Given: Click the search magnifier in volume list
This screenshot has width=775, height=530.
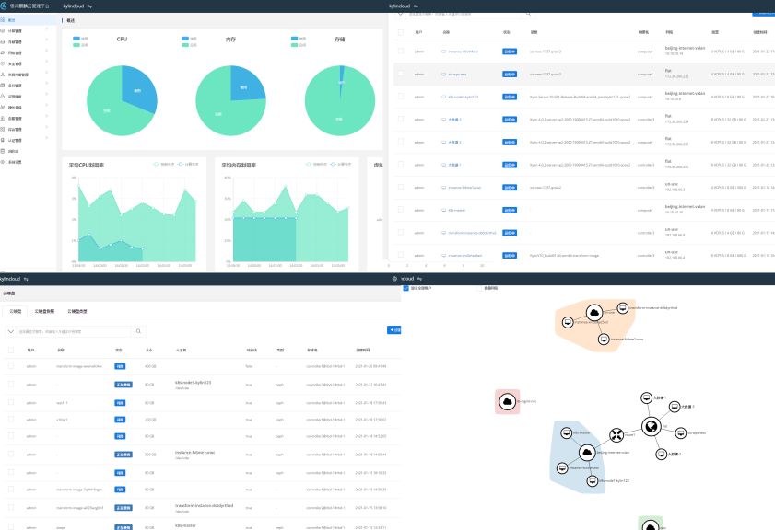Looking at the screenshot, I should (139, 331).
